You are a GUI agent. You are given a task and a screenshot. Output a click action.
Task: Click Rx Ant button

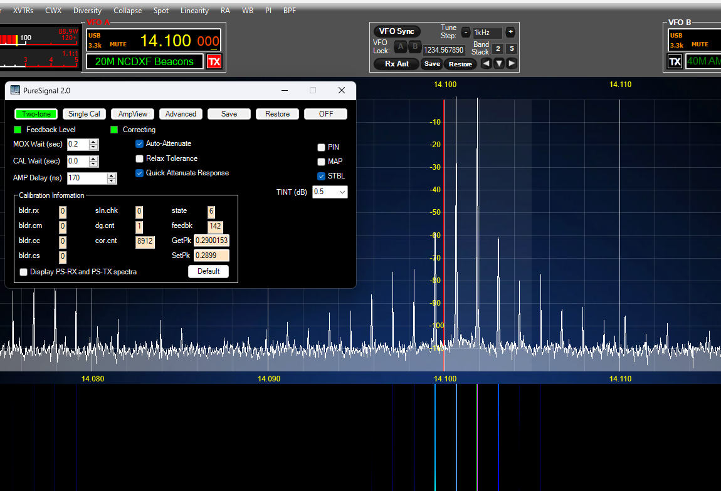tap(396, 64)
